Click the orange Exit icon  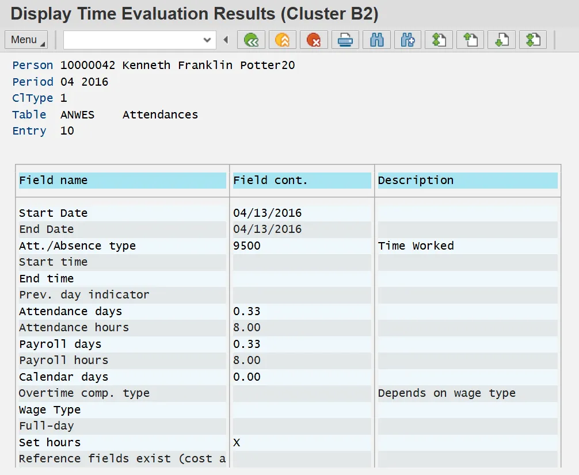point(282,40)
